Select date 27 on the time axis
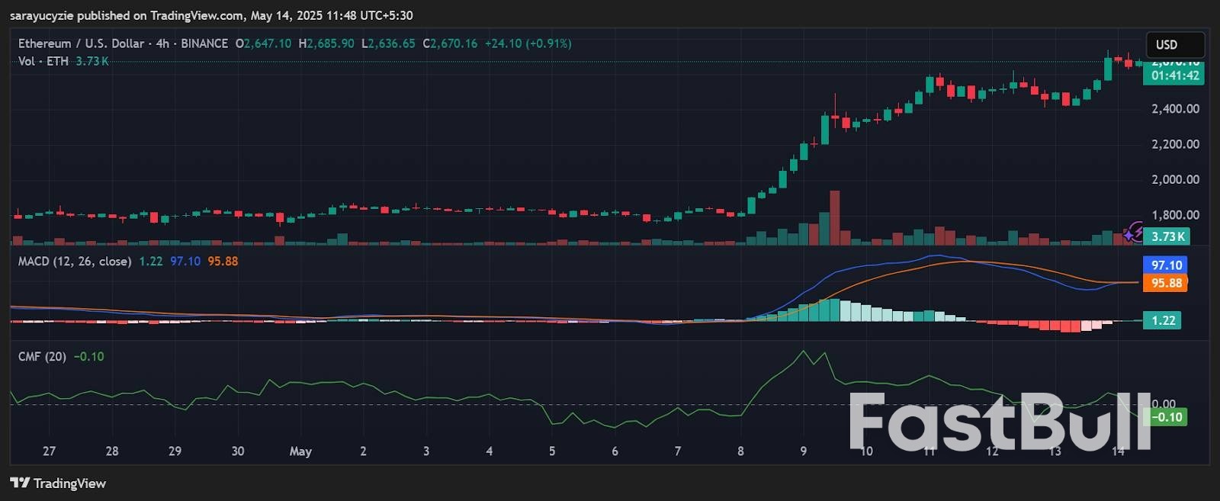The width and height of the screenshot is (1220, 501). (x=49, y=451)
